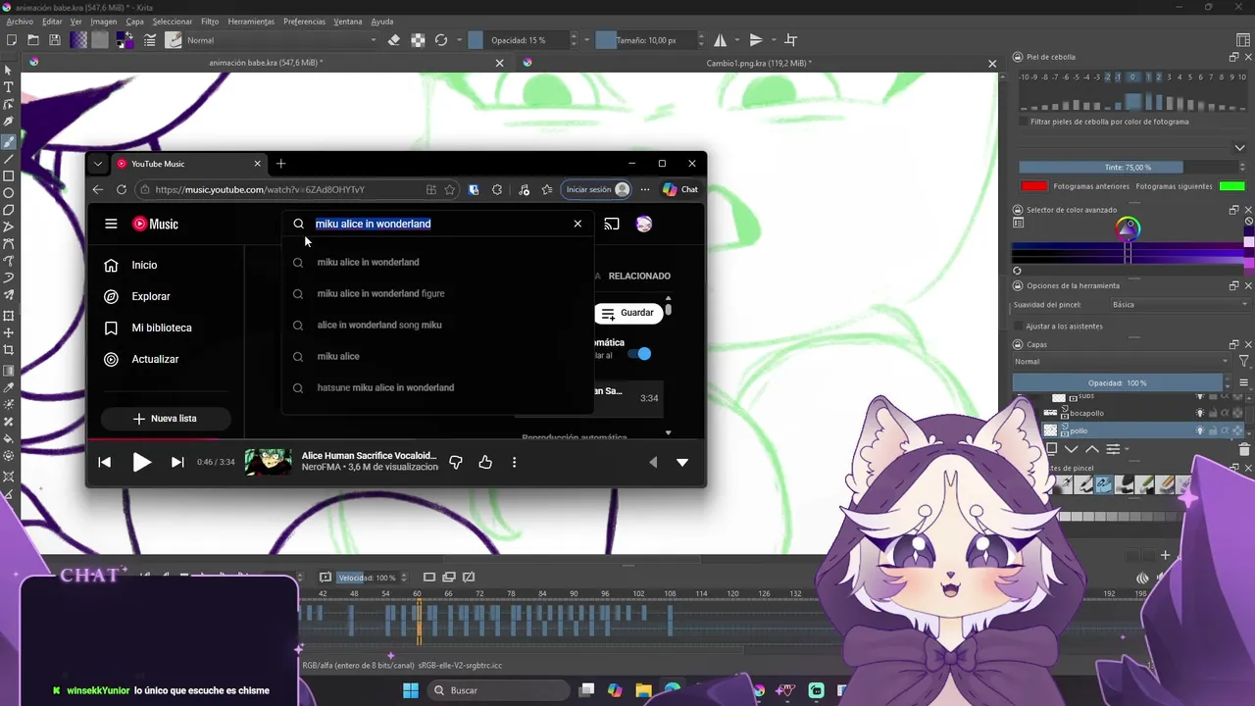Expand the onion skin options chevron

click(x=1240, y=148)
